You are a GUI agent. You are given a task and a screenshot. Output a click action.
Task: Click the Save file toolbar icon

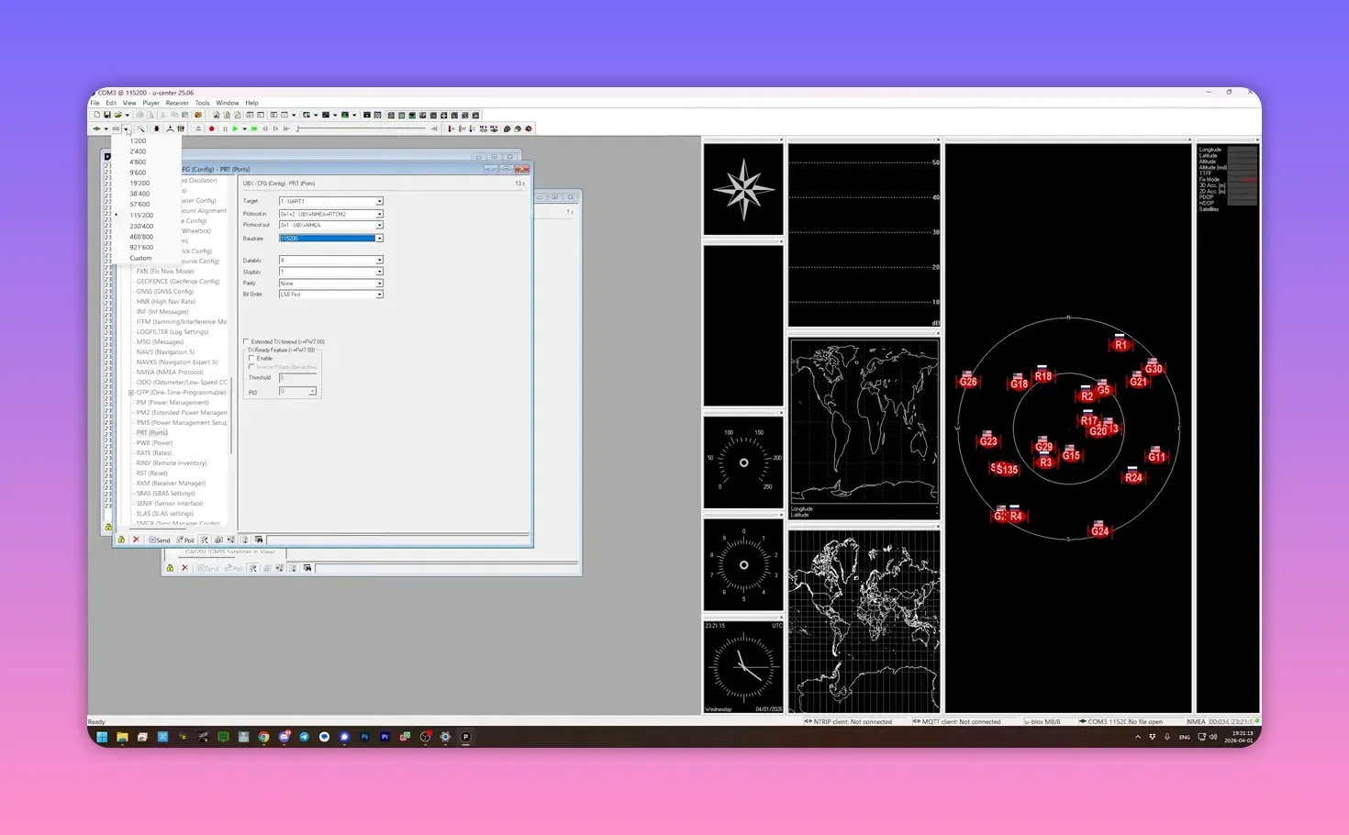pyautogui.click(x=107, y=116)
